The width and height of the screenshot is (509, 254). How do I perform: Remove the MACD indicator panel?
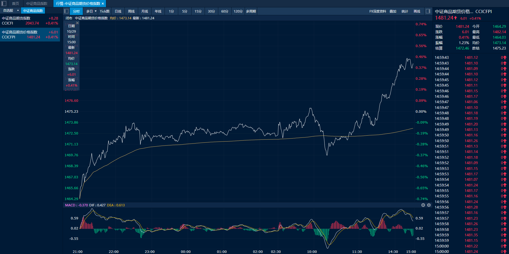[423, 205]
